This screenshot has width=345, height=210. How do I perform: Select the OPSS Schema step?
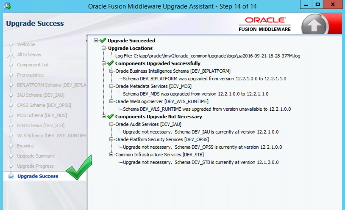click(x=44, y=105)
